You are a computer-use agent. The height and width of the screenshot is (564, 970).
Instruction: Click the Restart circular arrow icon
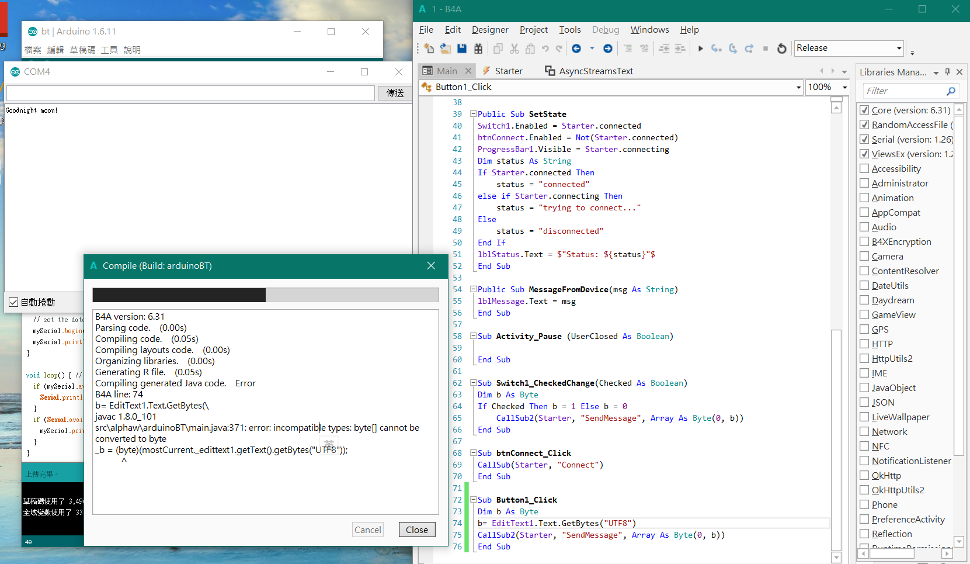click(782, 49)
